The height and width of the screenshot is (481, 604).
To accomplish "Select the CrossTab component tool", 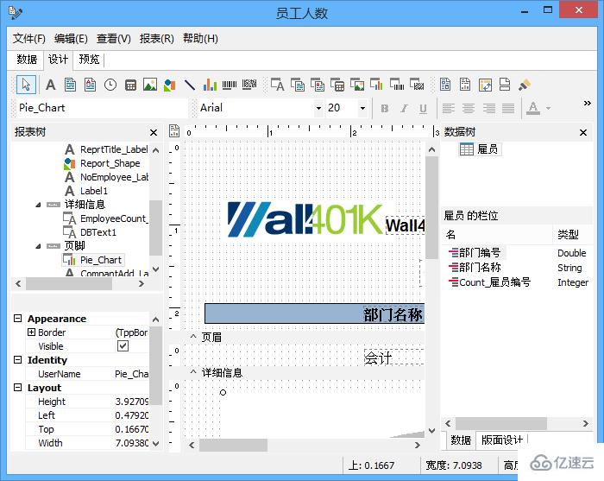I will click(485, 85).
